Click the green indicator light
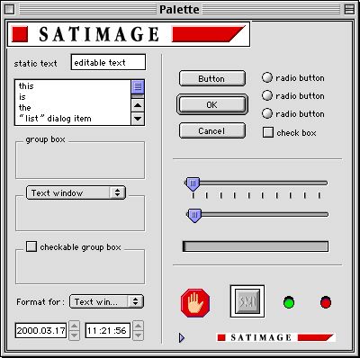 (289, 302)
